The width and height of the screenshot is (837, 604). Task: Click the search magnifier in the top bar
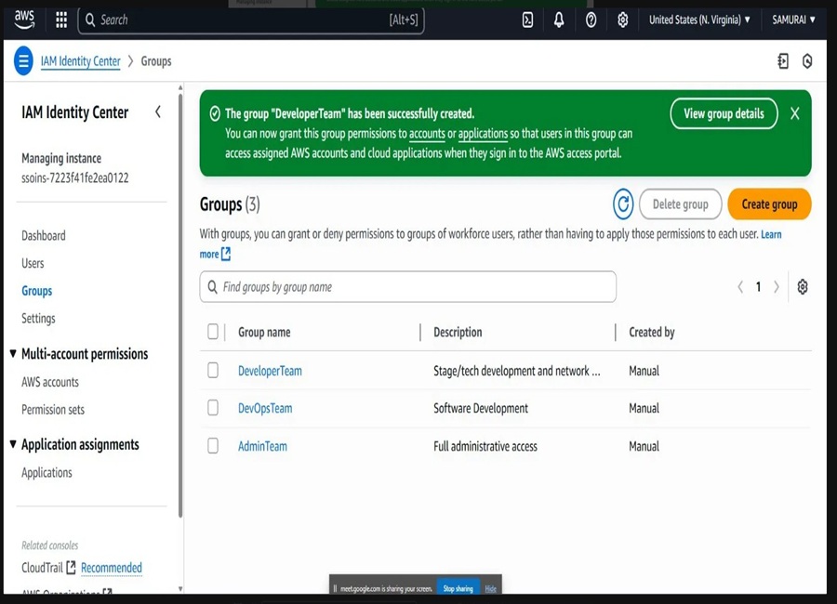click(90, 20)
